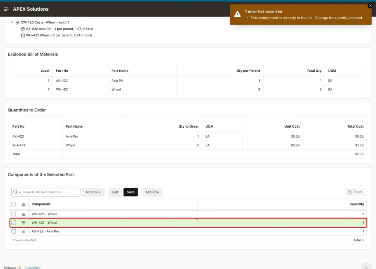376x269 pixels.
Task: Check the AX-422 - Axle Pin row
Action: 14,231
